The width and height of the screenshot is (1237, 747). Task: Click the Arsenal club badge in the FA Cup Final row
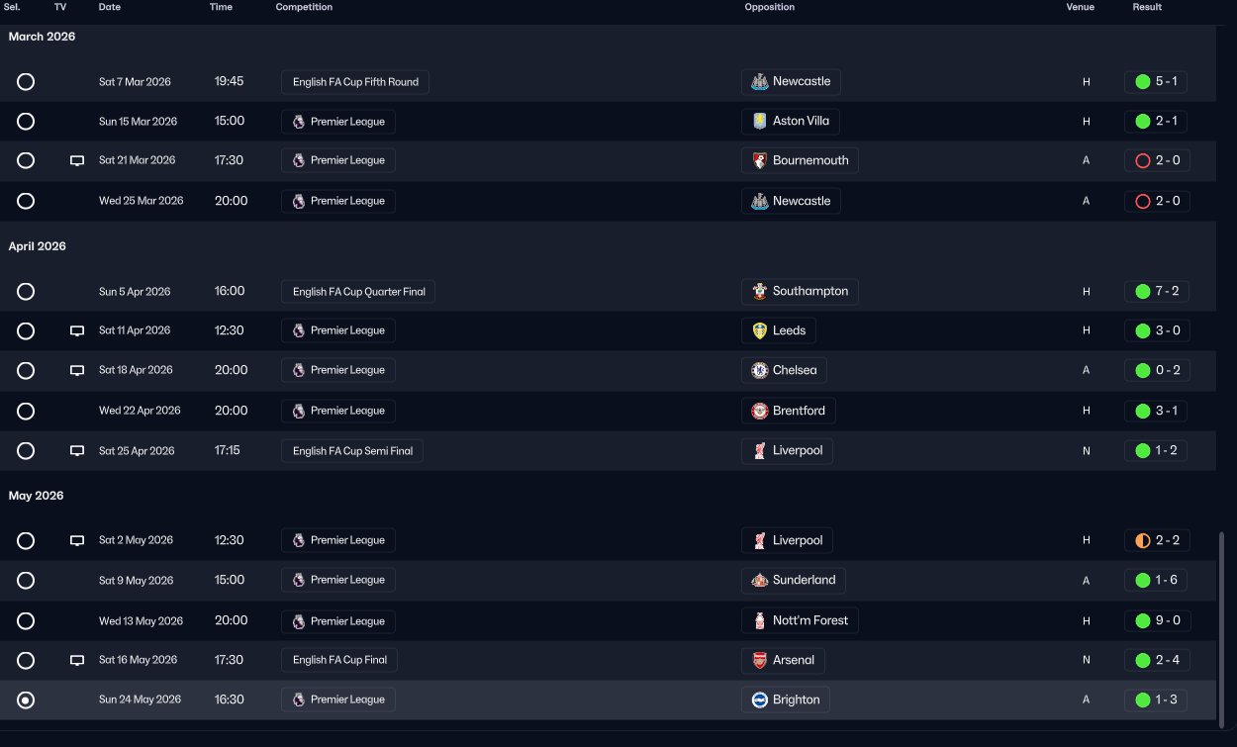click(x=759, y=660)
